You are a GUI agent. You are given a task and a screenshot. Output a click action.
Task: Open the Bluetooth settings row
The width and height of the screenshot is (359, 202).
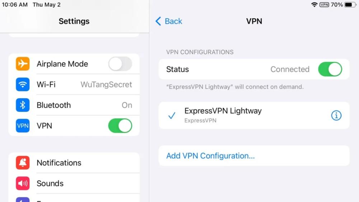pyautogui.click(x=74, y=105)
